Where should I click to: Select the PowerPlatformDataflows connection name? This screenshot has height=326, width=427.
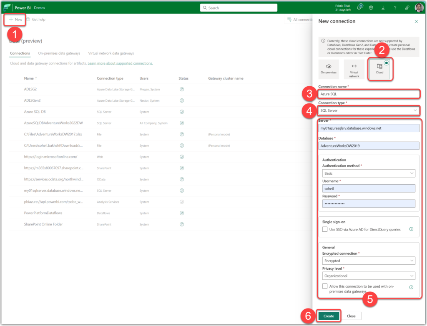(x=43, y=213)
